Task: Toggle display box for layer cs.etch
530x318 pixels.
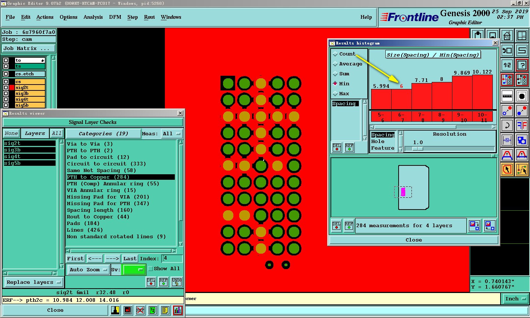Action: tap(6, 74)
